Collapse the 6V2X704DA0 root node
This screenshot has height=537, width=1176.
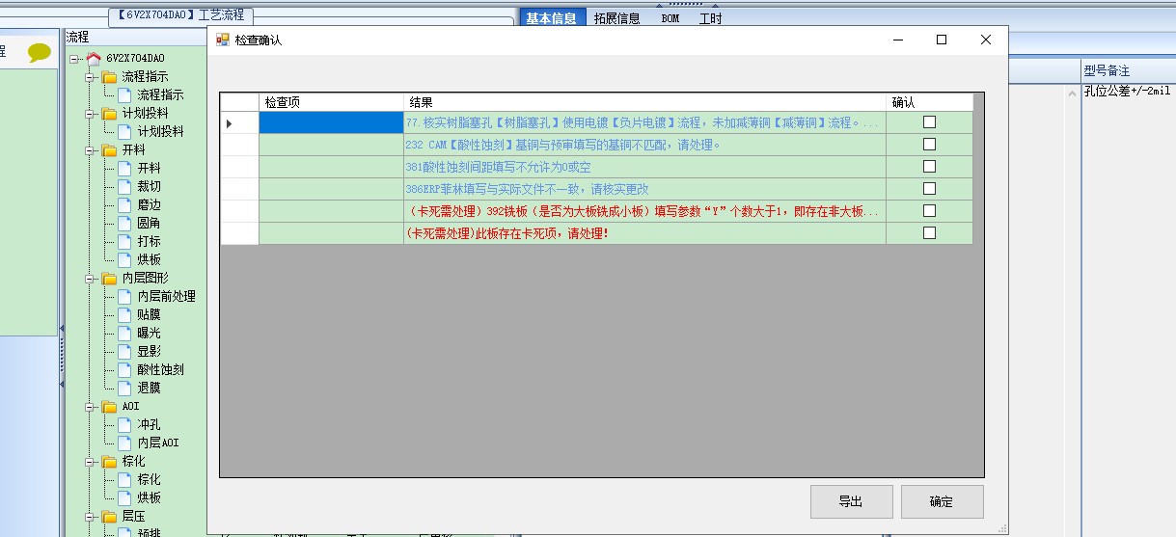tap(74, 59)
